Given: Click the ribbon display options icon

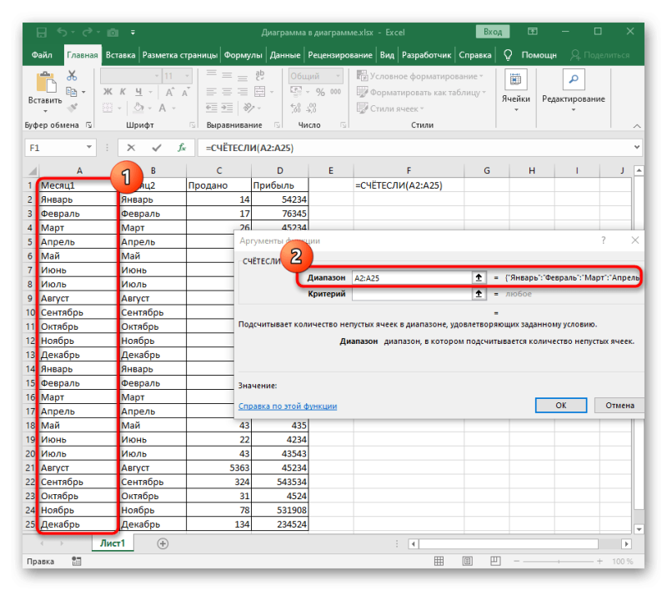Looking at the screenshot, I should click(x=533, y=32).
